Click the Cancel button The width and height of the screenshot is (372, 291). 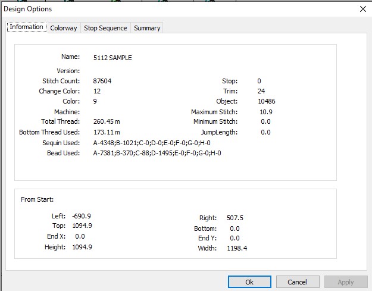[x=298, y=282]
